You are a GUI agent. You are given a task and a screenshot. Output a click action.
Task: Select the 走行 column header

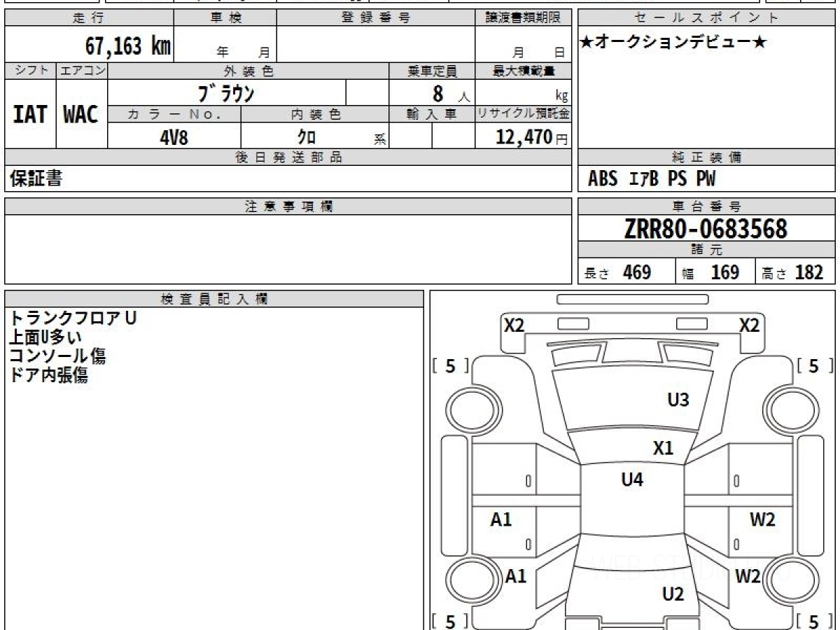[x=89, y=18]
